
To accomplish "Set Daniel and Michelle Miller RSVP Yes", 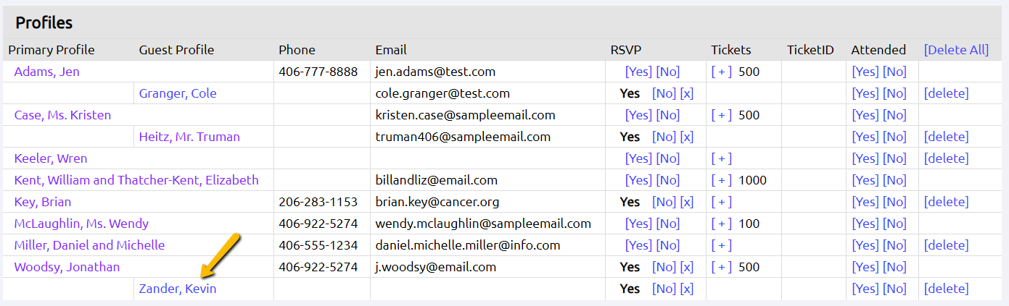I will pyautogui.click(x=638, y=245).
